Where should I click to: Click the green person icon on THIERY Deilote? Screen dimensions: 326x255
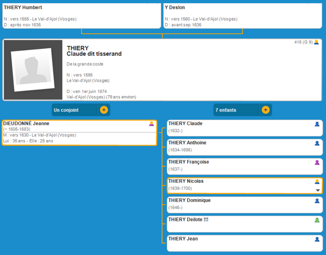pyautogui.click(x=317, y=220)
